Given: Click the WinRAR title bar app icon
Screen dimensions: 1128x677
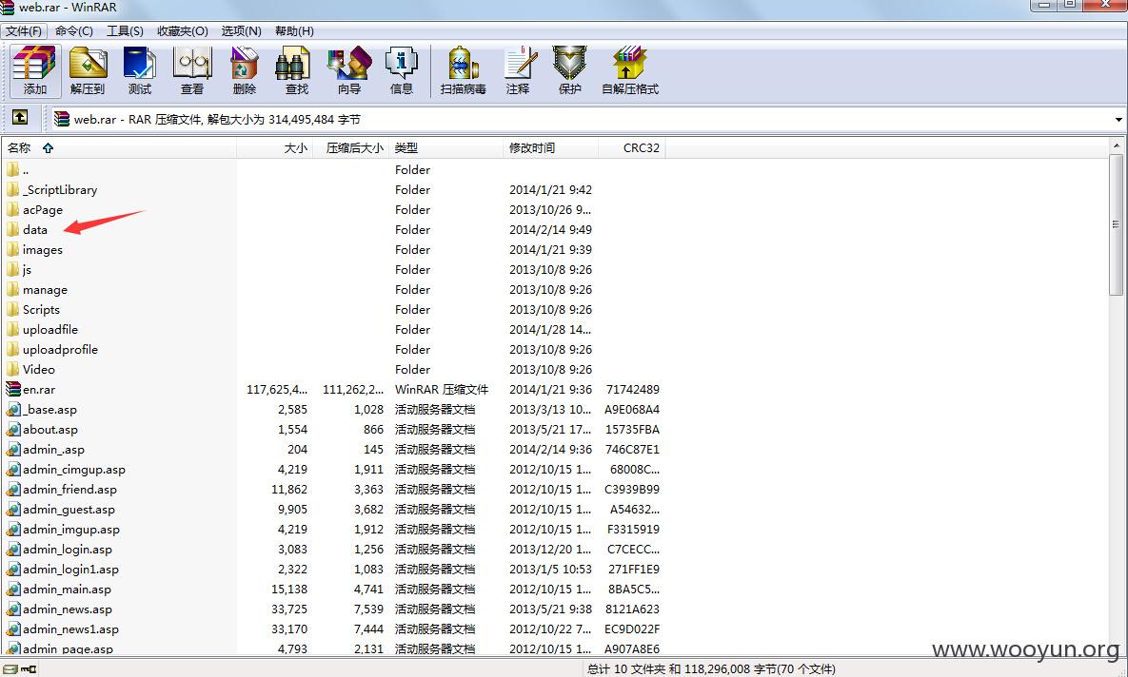Looking at the screenshot, I should click(x=8, y=8).
